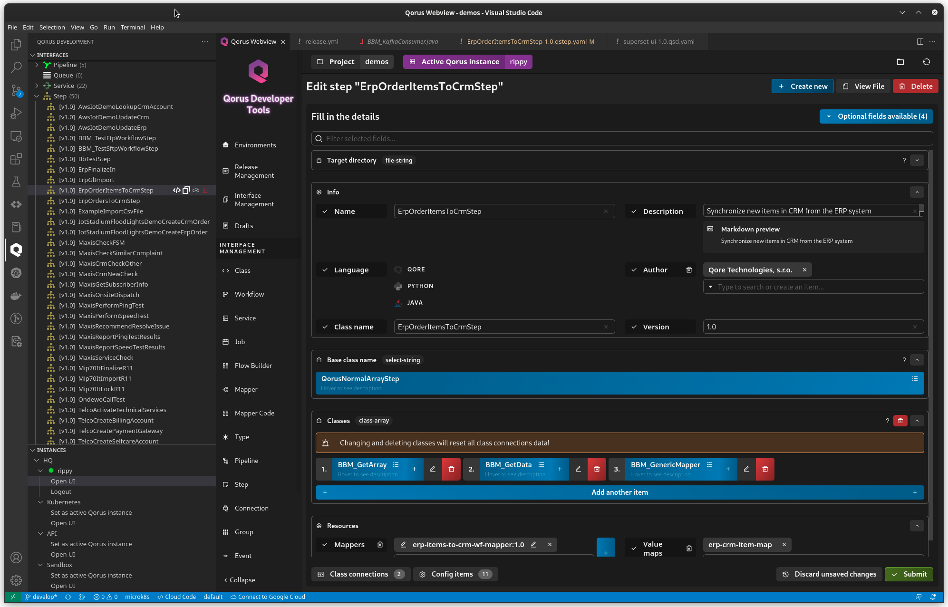948x607 pixels.
Task: Open Source Control view with badge
Action: [16, 90]
